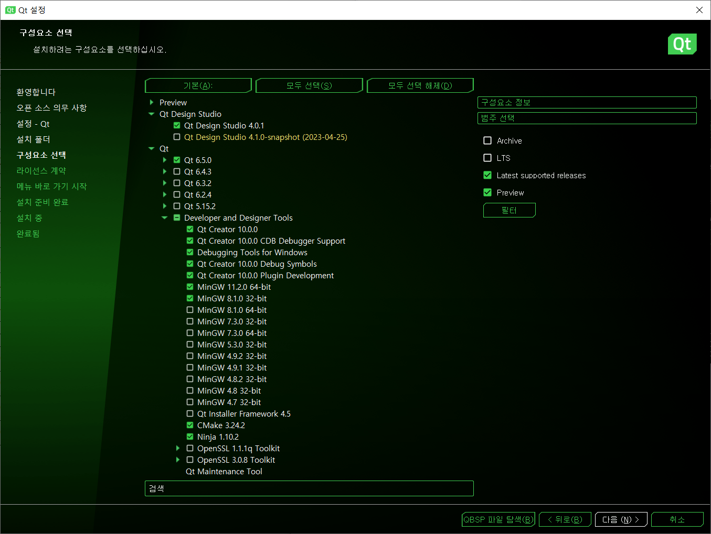The height and width of the screenshot is (534, 711).
Task: Cancel setup with the 취소 button
Action: pyautogui.click(x=677, y=519)
